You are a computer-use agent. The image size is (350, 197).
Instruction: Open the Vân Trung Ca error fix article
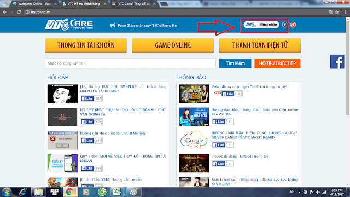click(123, 112)
